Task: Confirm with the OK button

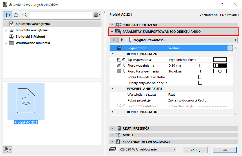Action: pyautogui.click(x=225, y=150)
